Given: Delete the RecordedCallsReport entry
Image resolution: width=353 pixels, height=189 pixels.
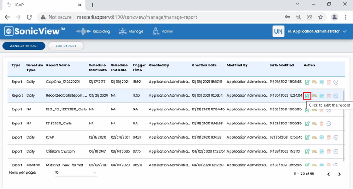Looking at the screenshot, I should click(329, 96).
